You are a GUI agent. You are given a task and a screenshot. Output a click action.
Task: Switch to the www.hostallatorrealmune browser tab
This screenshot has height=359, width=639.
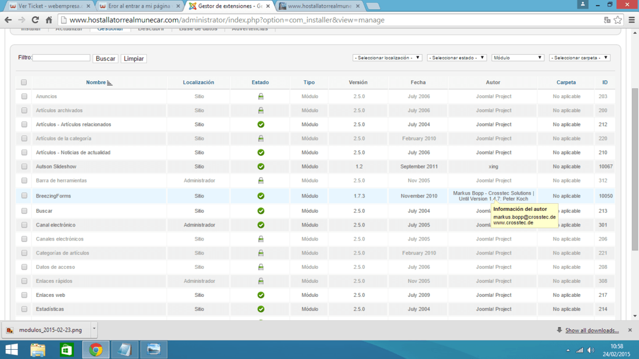coord(319,6)
